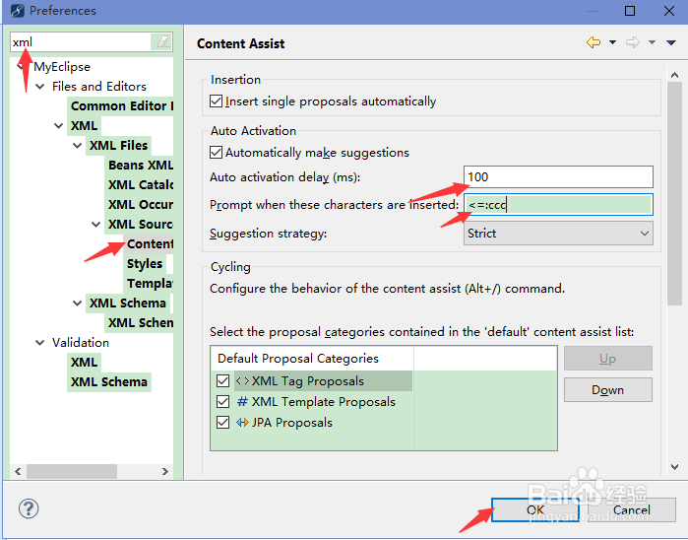Viewport: 688px width, 540px height.
Task: Click the OK button
Action: (x=535, y=509)
